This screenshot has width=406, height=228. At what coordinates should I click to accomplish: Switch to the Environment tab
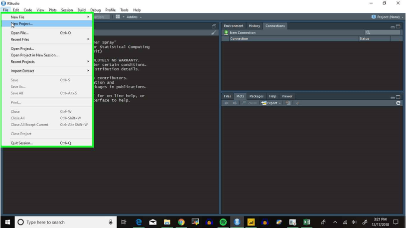click(234, 25)
